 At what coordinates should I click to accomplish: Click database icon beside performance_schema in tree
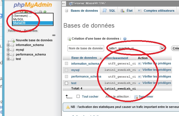13,54
